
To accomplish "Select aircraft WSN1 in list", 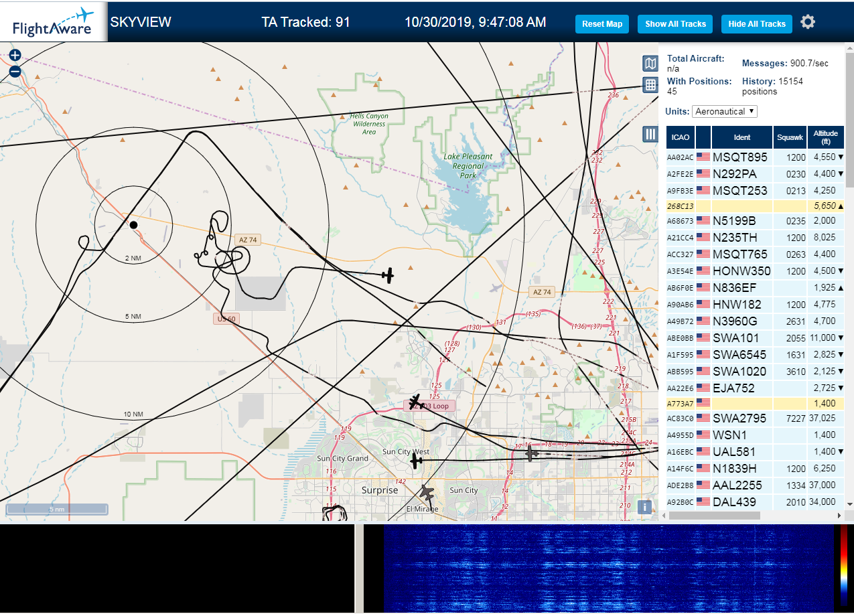I will click(x=756, y=435).
